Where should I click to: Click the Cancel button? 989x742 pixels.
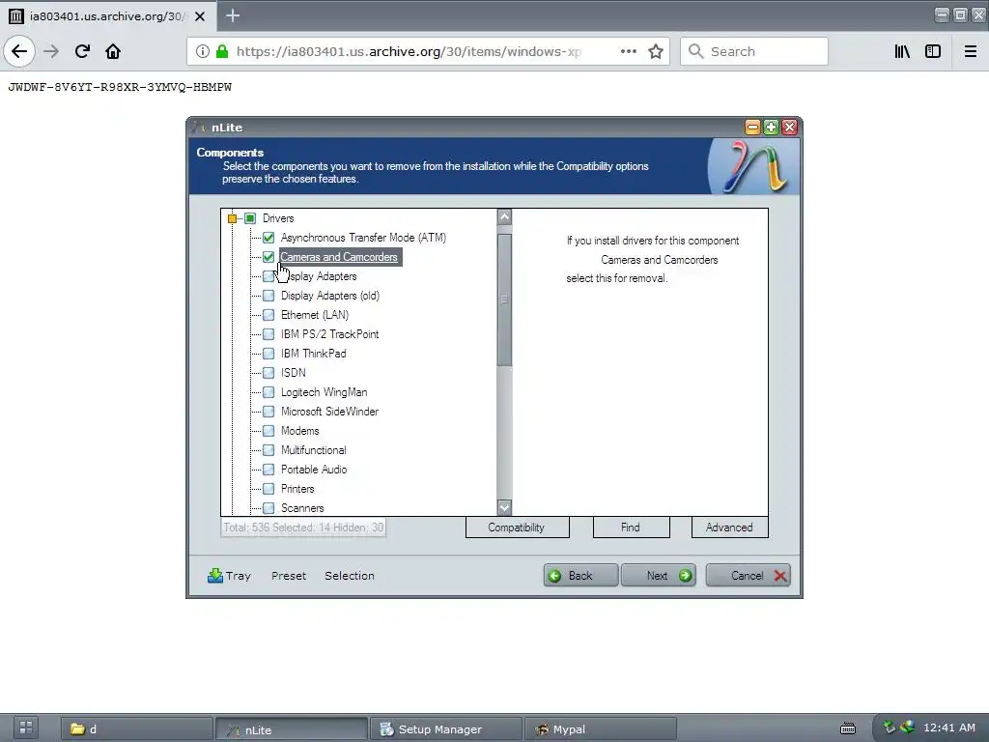(749, 576)
